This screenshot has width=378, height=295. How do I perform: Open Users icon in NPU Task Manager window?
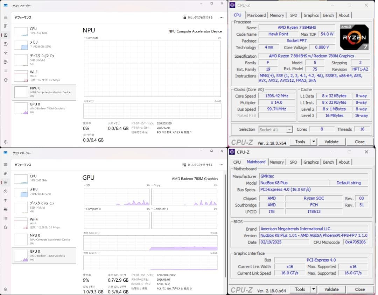pyautogui.click(x=6, y=62)
